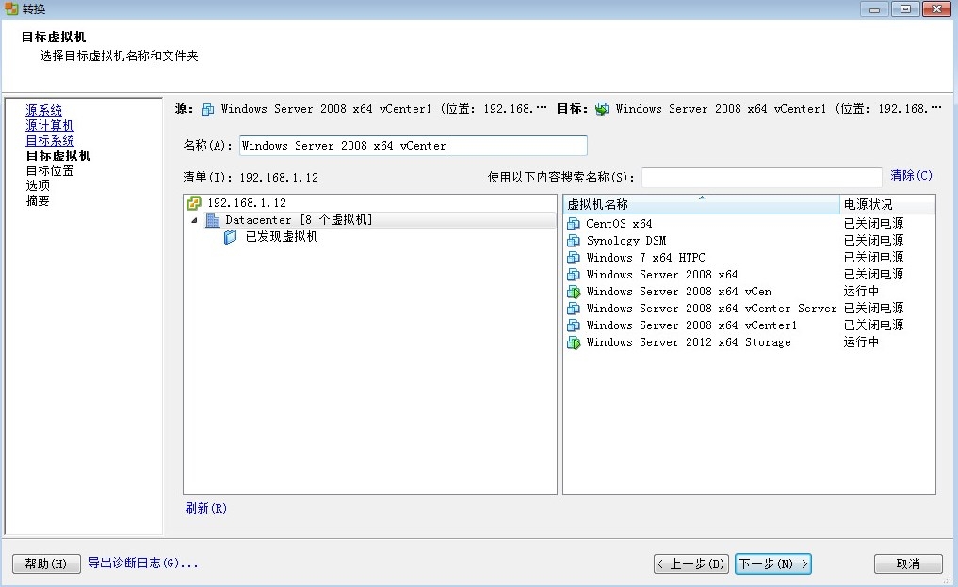This screenshot has height=587, width=958.
Task: Click the running vCen VM icon
Action: tap(573, 292)
